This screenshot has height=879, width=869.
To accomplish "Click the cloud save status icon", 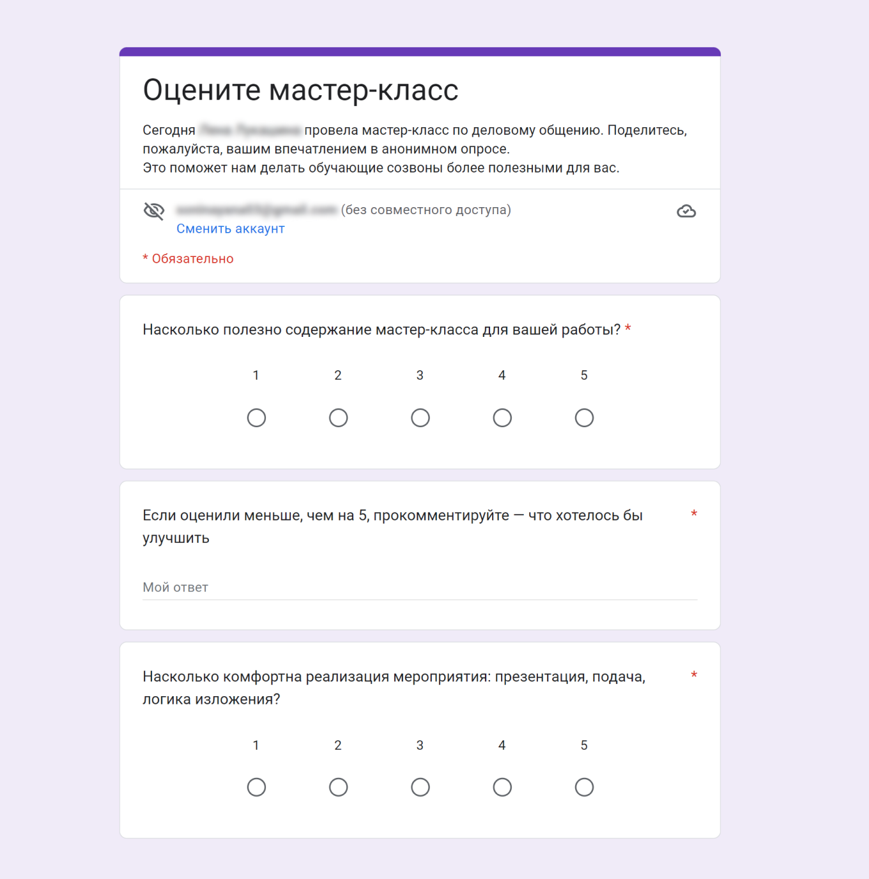I will pos(687,211).
